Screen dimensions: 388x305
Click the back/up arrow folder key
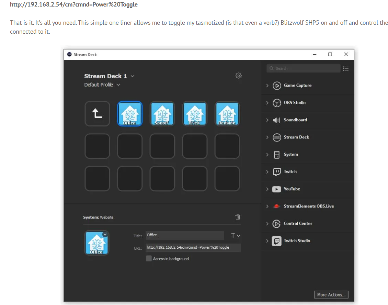(97, 114)
